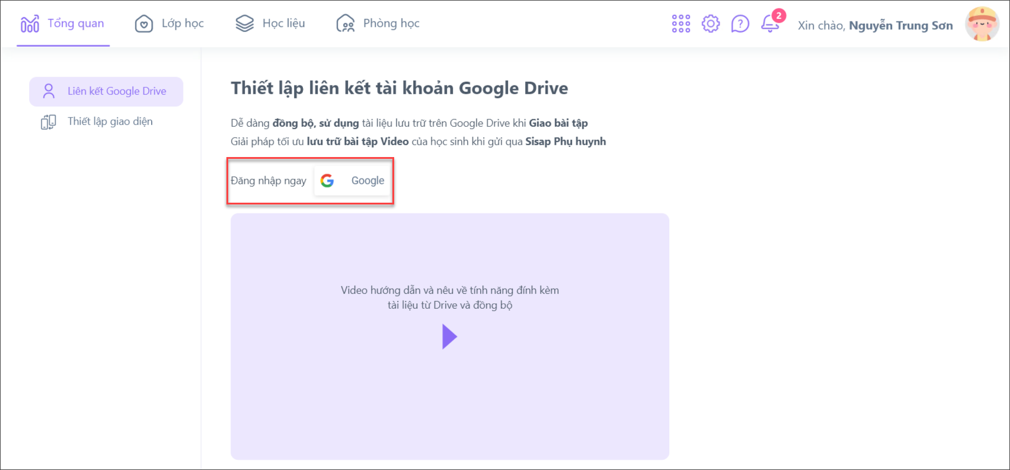Click the Lớp học heart house icon
The height and width of the screenshot is (470, 1010).
(143, 24)
